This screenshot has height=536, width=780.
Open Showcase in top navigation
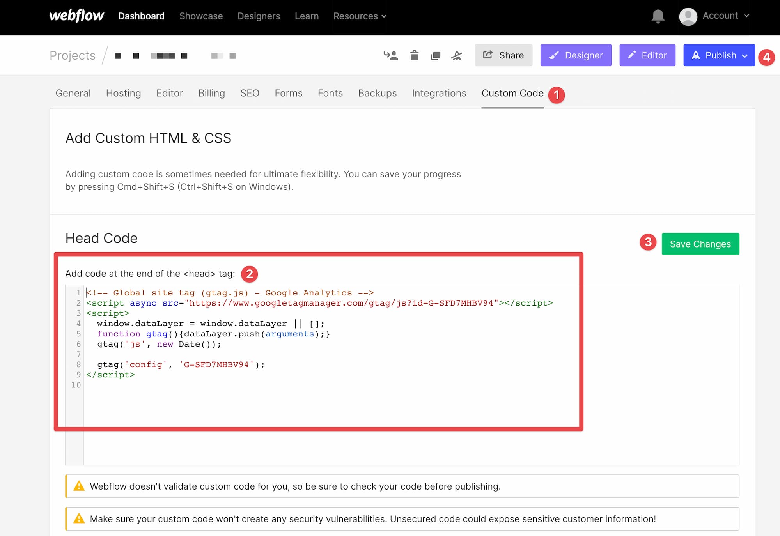tap(201, 16)
